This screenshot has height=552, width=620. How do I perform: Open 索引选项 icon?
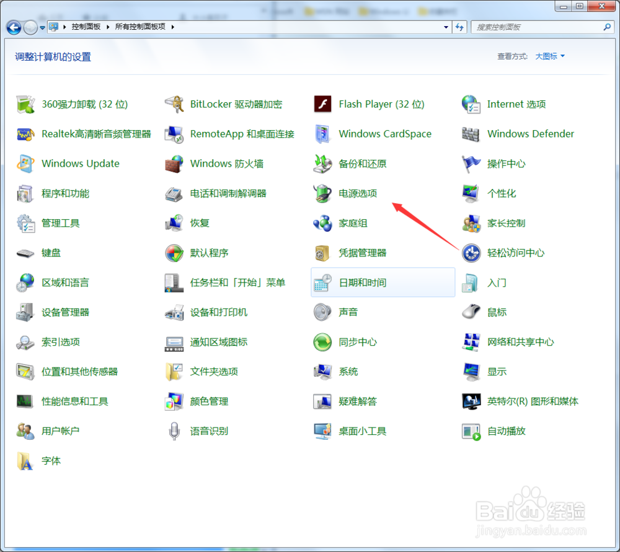point(25,342)
